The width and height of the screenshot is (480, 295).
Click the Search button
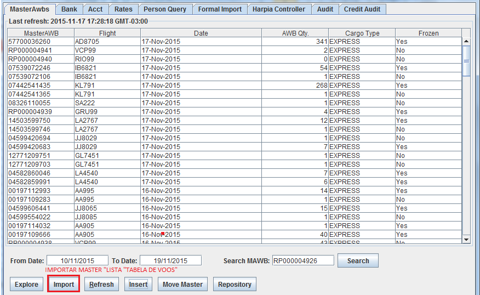tap(358, 260)
